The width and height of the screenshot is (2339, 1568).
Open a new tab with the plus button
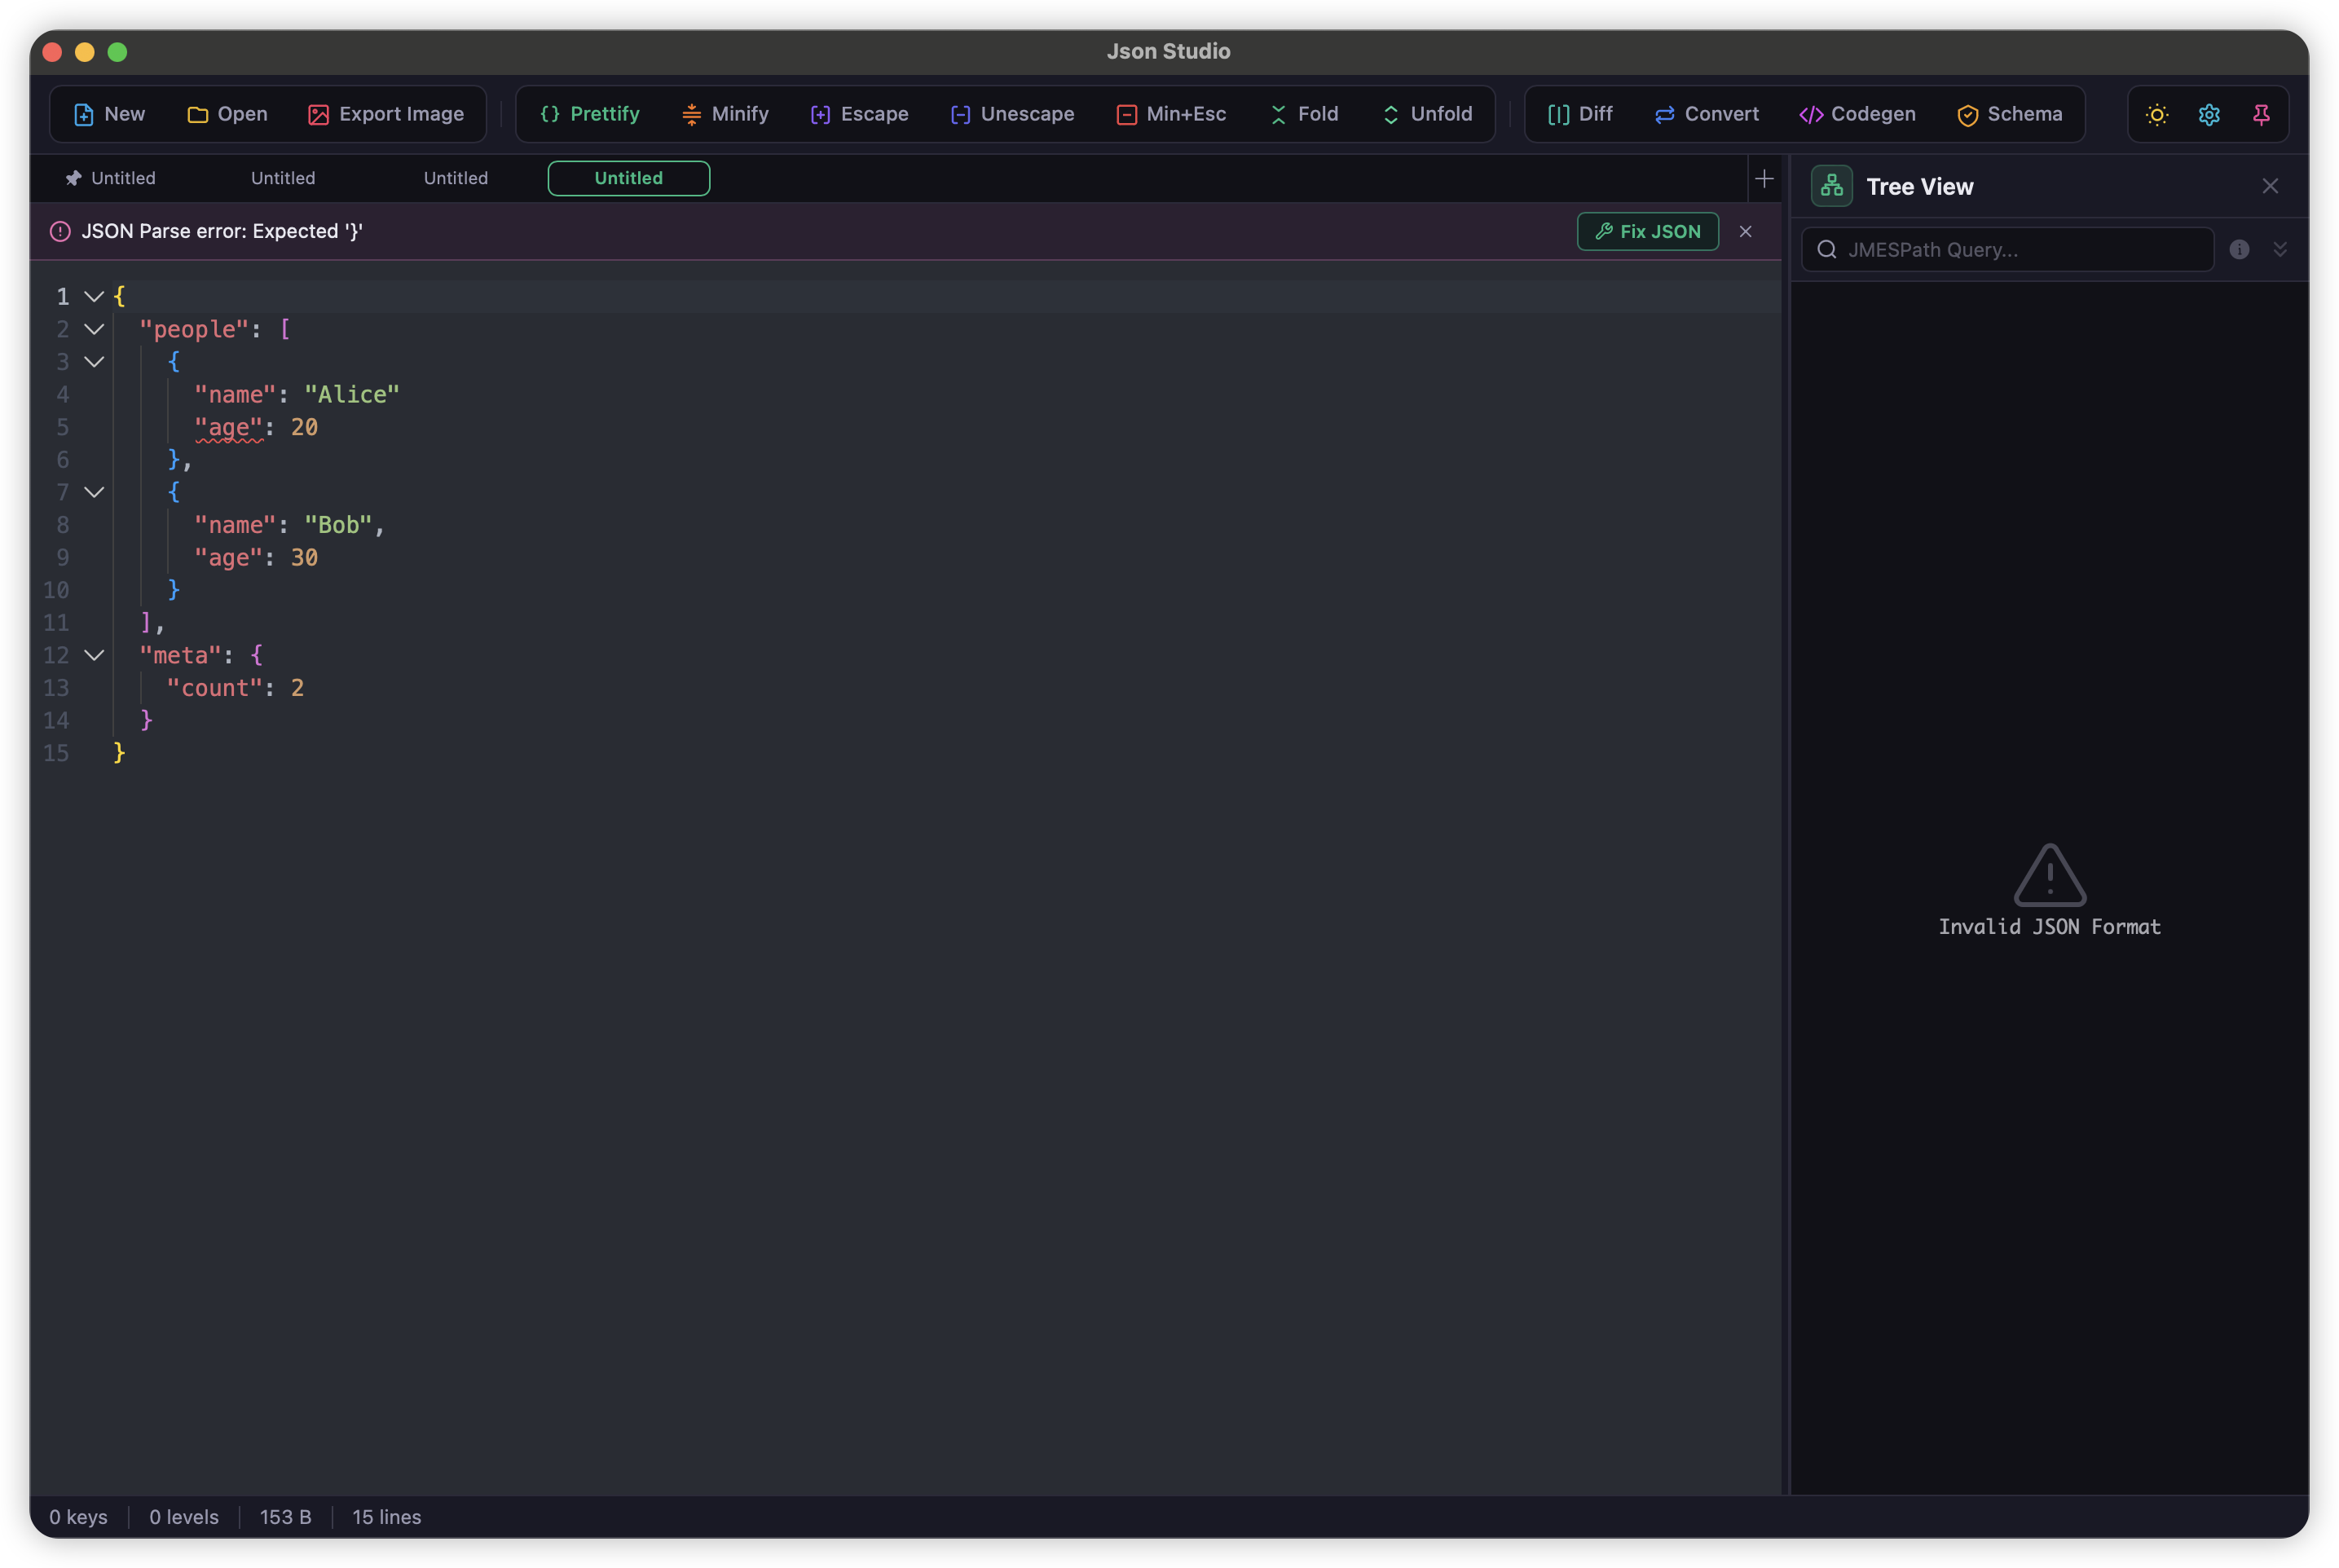(1764, 178)
